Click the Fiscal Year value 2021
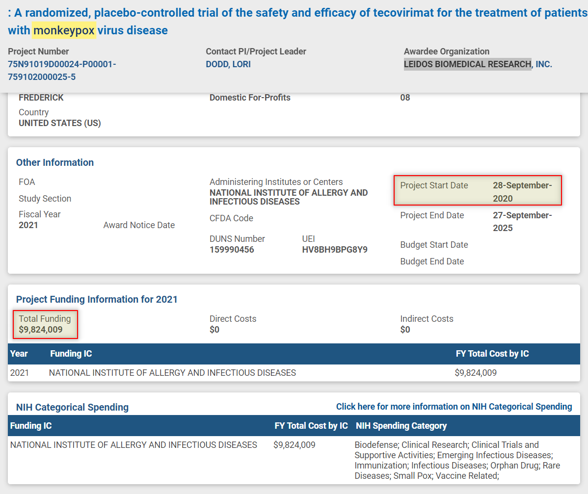 pos(28,225)
